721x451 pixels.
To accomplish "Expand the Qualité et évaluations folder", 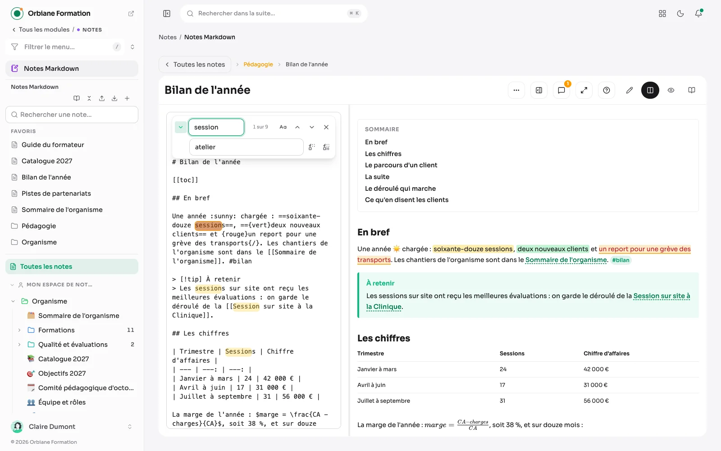I will (19, 345).
